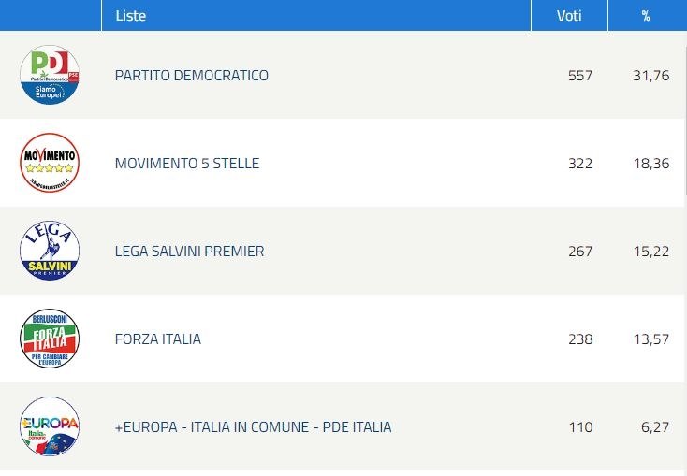Open +EUROPA - ITALIA IN COMUNE entry
This screenshot has height=476, width=687.
254,427
